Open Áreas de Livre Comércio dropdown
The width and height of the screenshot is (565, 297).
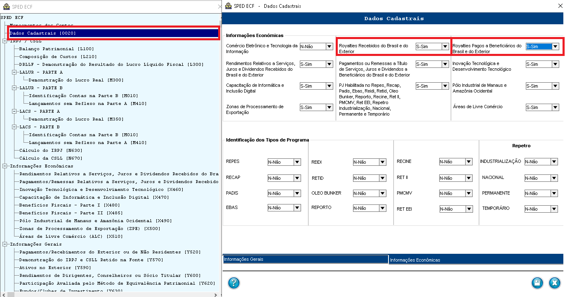[556, 107]
